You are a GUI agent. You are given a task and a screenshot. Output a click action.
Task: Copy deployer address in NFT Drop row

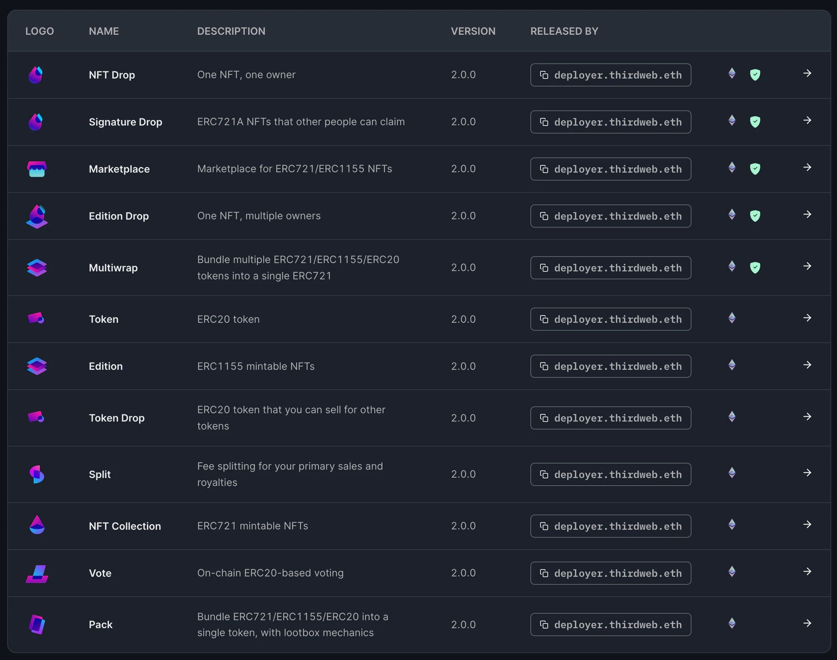tap(610, 75)
